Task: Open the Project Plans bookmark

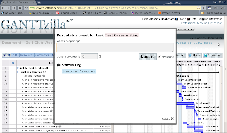Action: coord(92,13)
